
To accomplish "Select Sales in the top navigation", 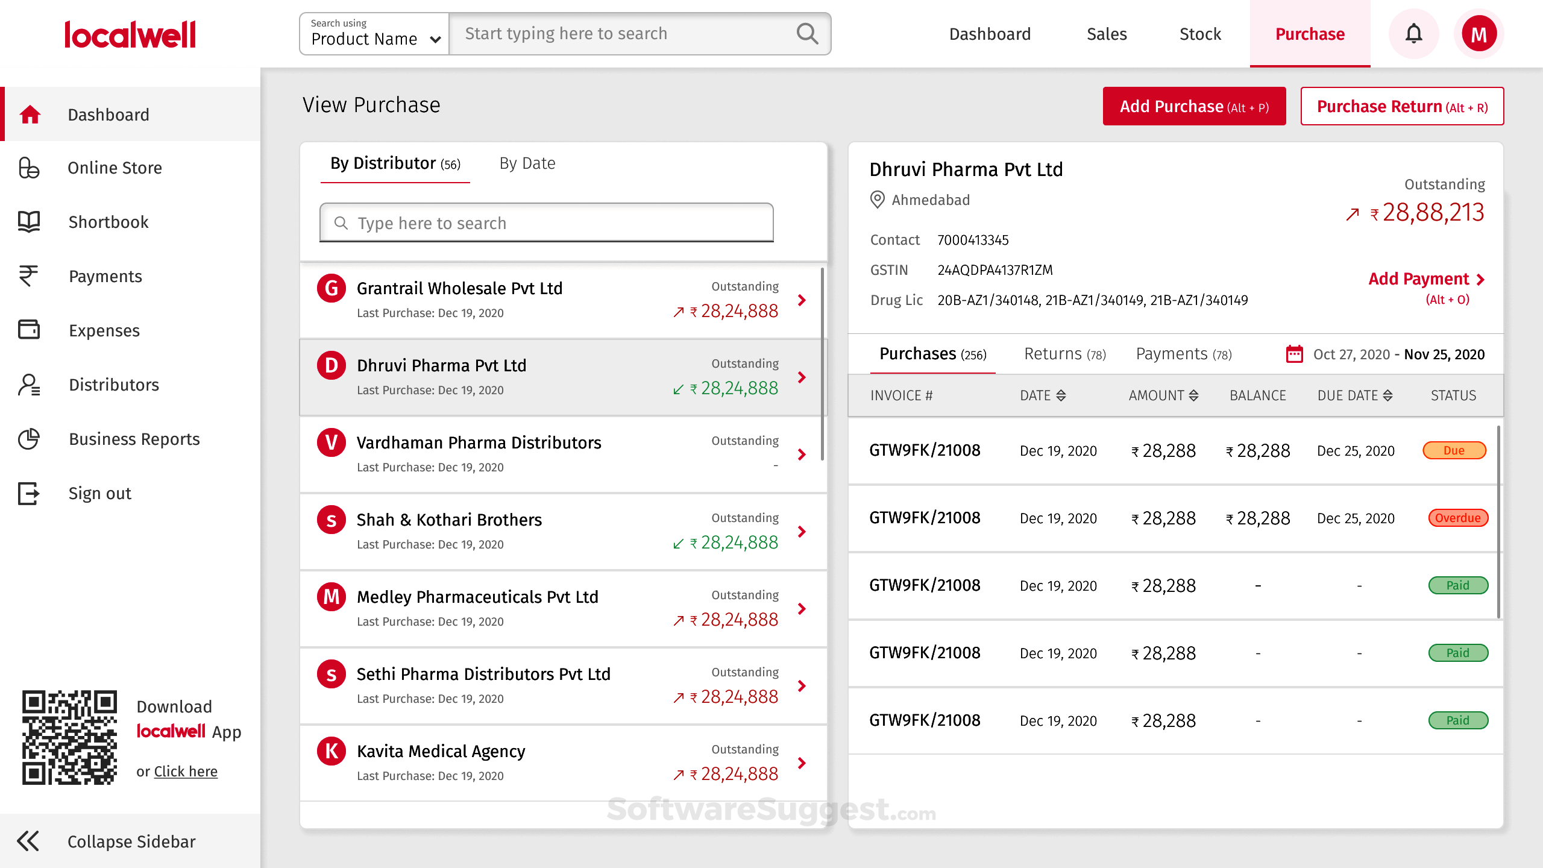I will tap(1107, 34).
